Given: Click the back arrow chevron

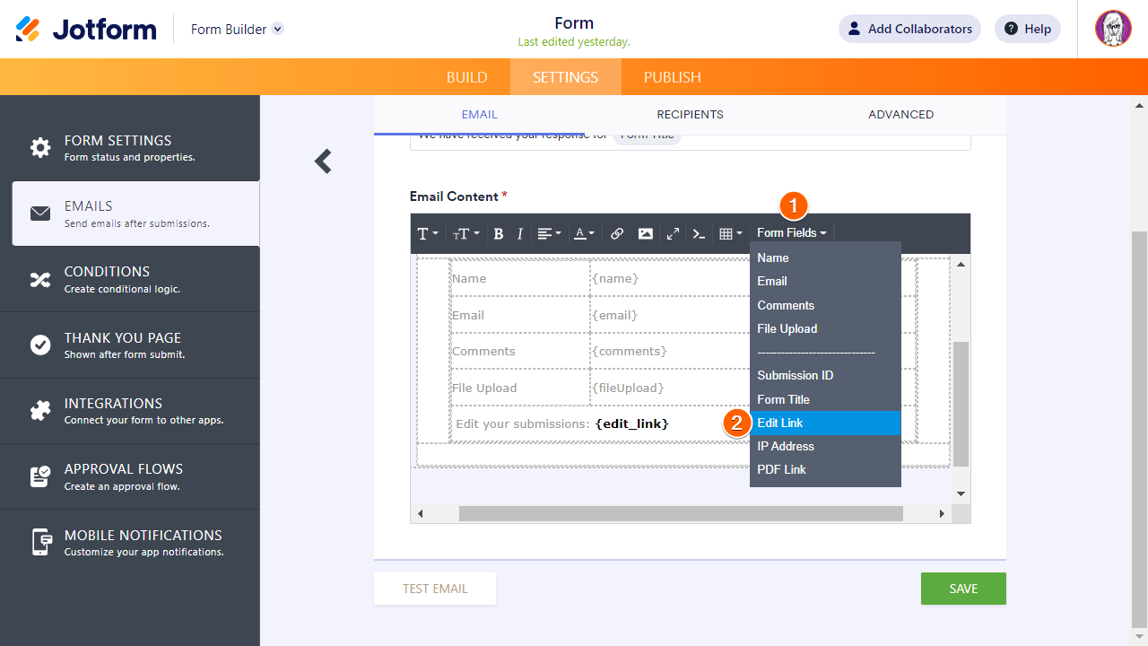Looking at the screenshot, I should tap(324, 161).
